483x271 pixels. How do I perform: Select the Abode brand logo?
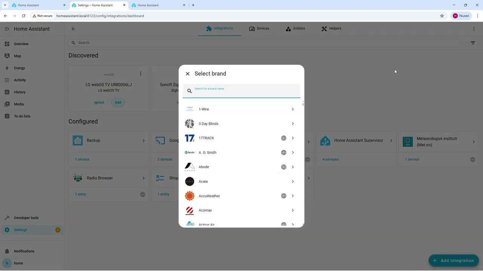190,167
